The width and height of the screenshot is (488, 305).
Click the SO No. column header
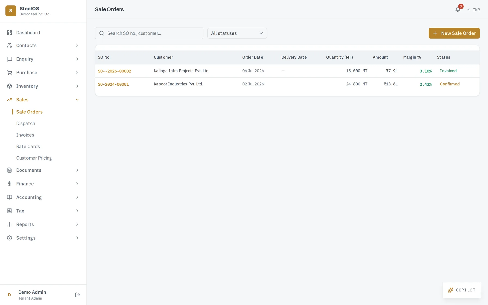click(x=104, y=57)
